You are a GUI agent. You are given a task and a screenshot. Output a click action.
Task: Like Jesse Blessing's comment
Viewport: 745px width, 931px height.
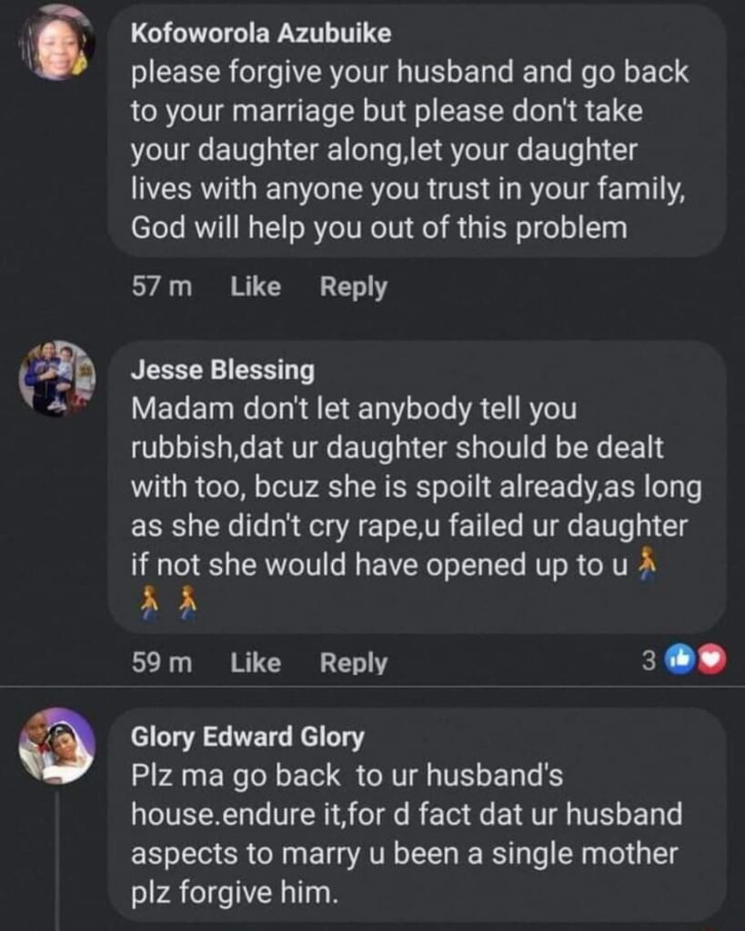[x=256, y=664]
